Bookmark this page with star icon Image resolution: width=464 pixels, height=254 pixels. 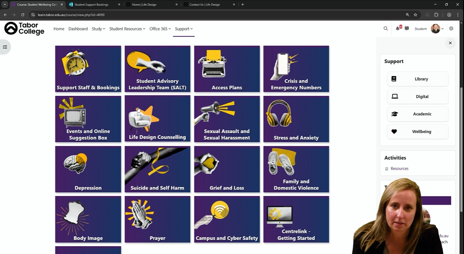click(416, 14)
